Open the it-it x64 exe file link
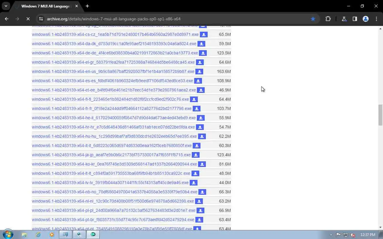 point(112,145)
